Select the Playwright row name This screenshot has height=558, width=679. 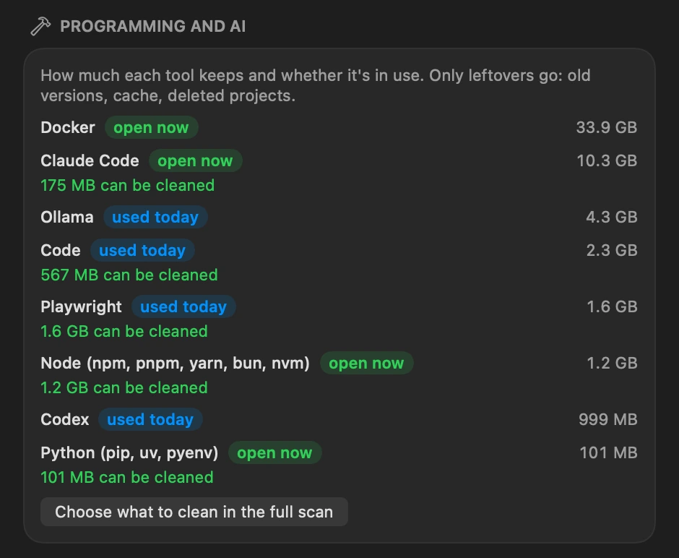81,306
